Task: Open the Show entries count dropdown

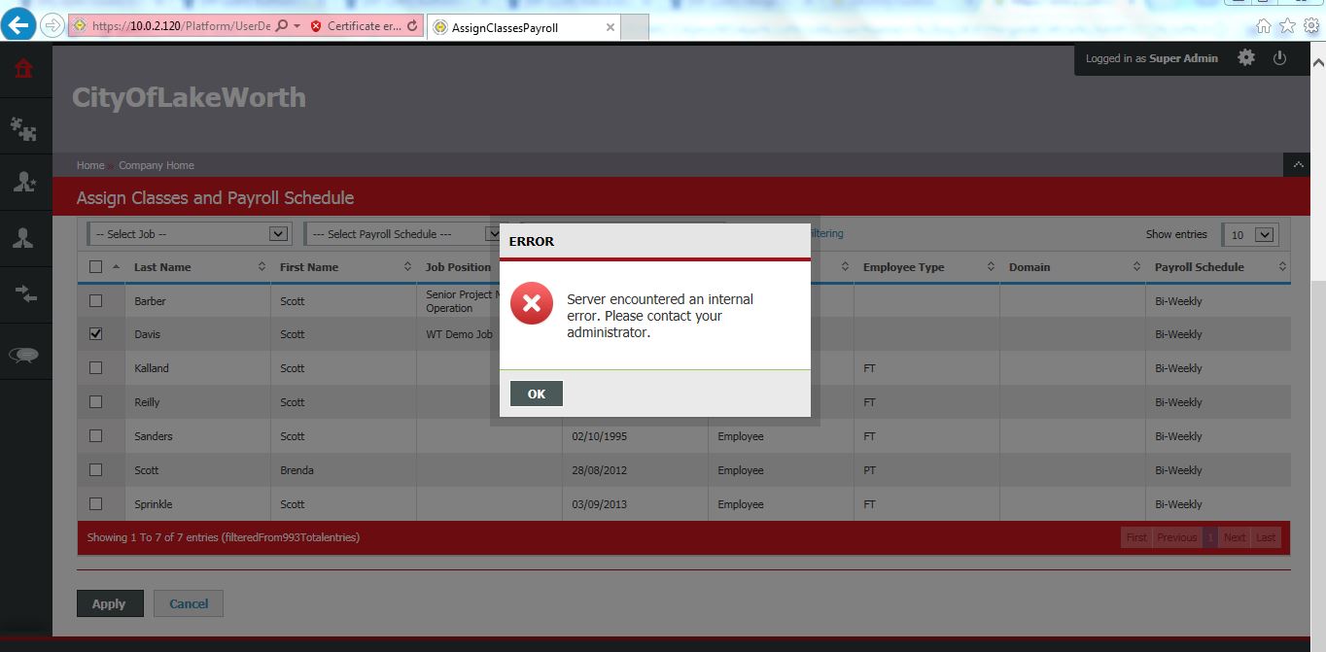Action: click(1250, 235)
